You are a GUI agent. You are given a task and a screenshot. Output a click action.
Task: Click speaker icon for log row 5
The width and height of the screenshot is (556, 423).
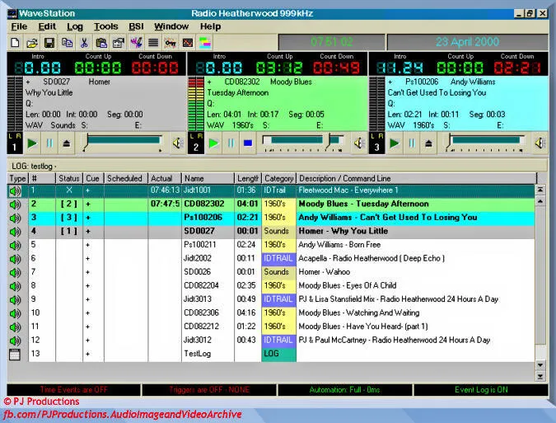tap(15, 245)
